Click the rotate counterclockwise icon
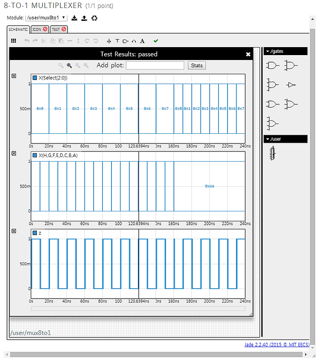 [x=96, y=41]
